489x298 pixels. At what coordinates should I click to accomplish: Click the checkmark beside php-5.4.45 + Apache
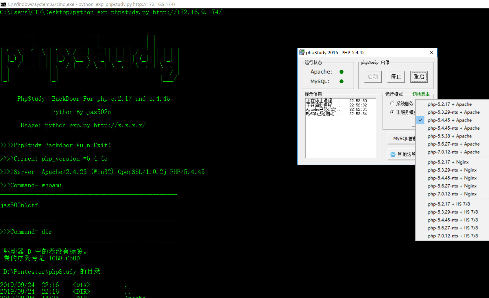(x=420, y=120)
